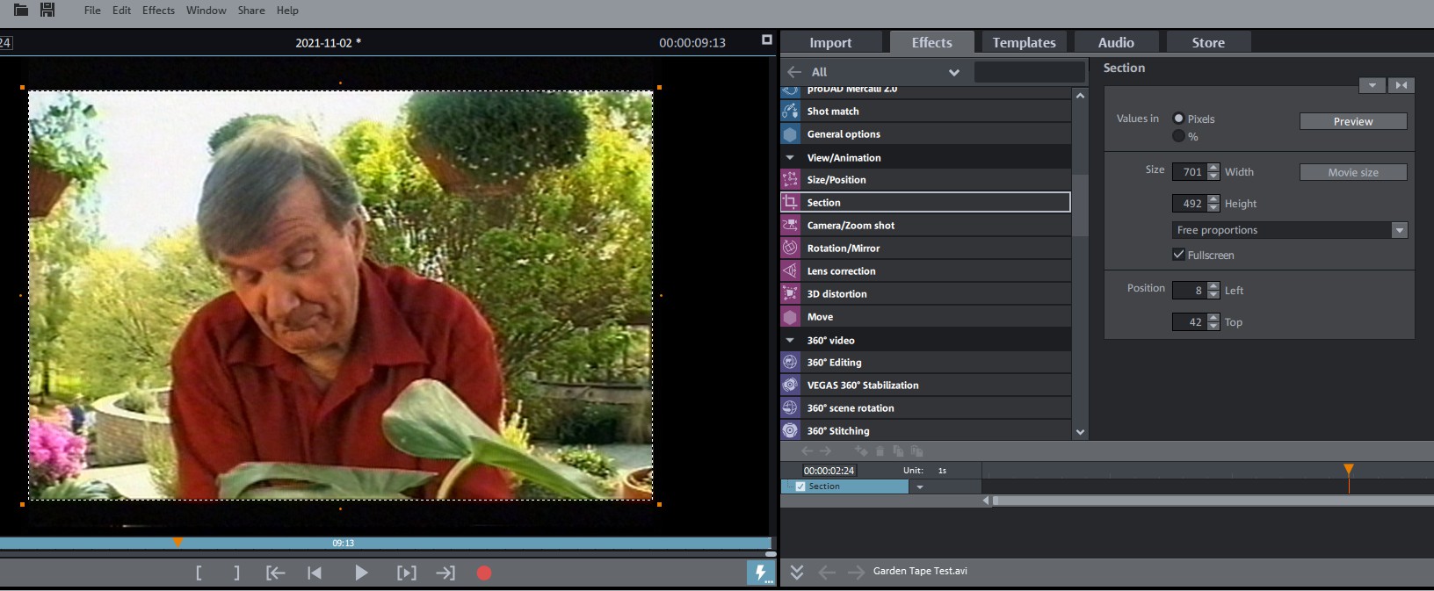
Task: Click the Width value field
Action: click(1190, 172)
